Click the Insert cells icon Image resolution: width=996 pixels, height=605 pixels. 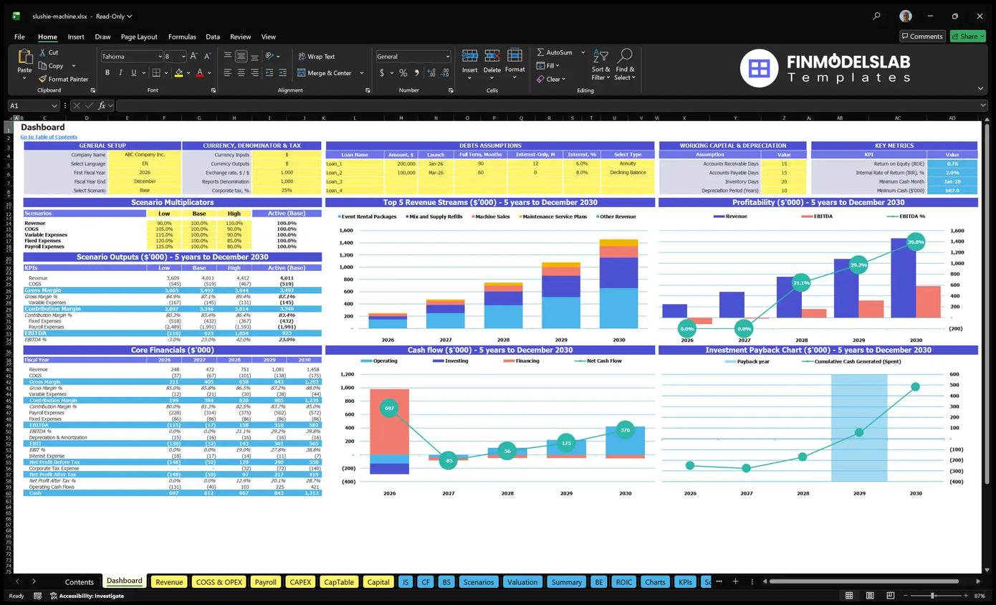(x=470, y=57)
